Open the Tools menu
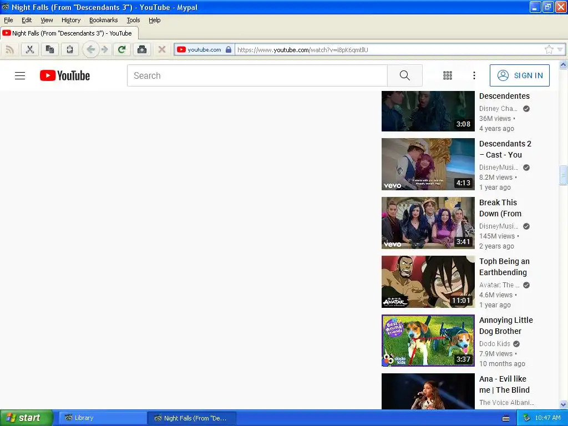The width and height of the screenshot is (568, 426). [133, 20]
